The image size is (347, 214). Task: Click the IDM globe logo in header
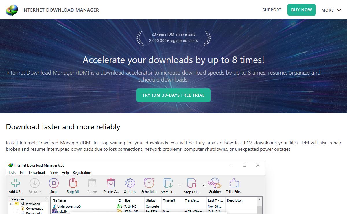click(12, 10)
